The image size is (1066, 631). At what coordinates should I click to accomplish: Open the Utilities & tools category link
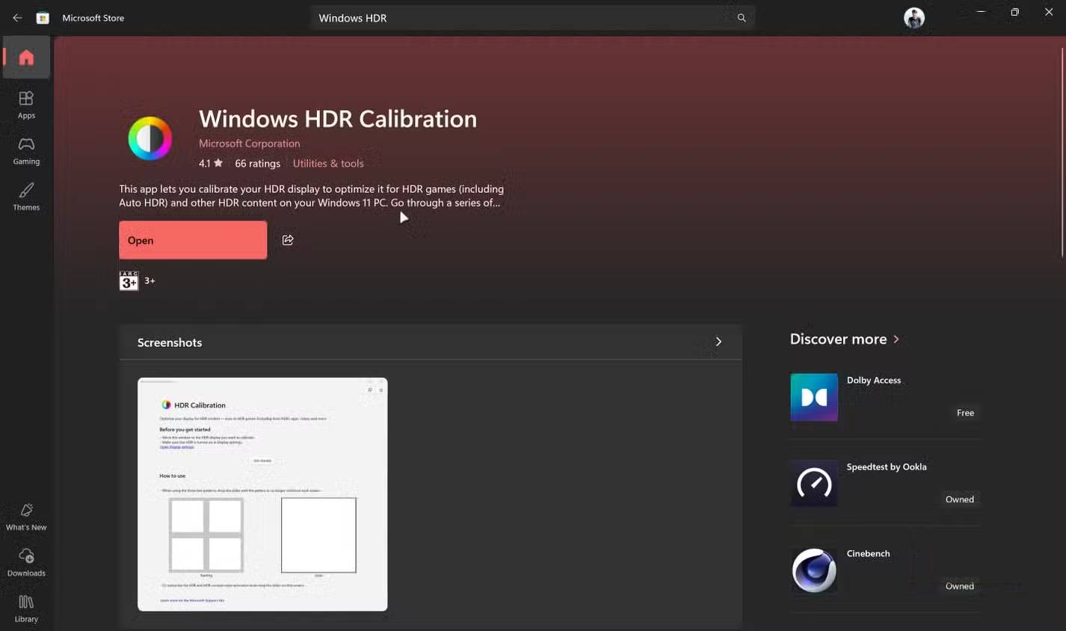click(x=328, y=164)
